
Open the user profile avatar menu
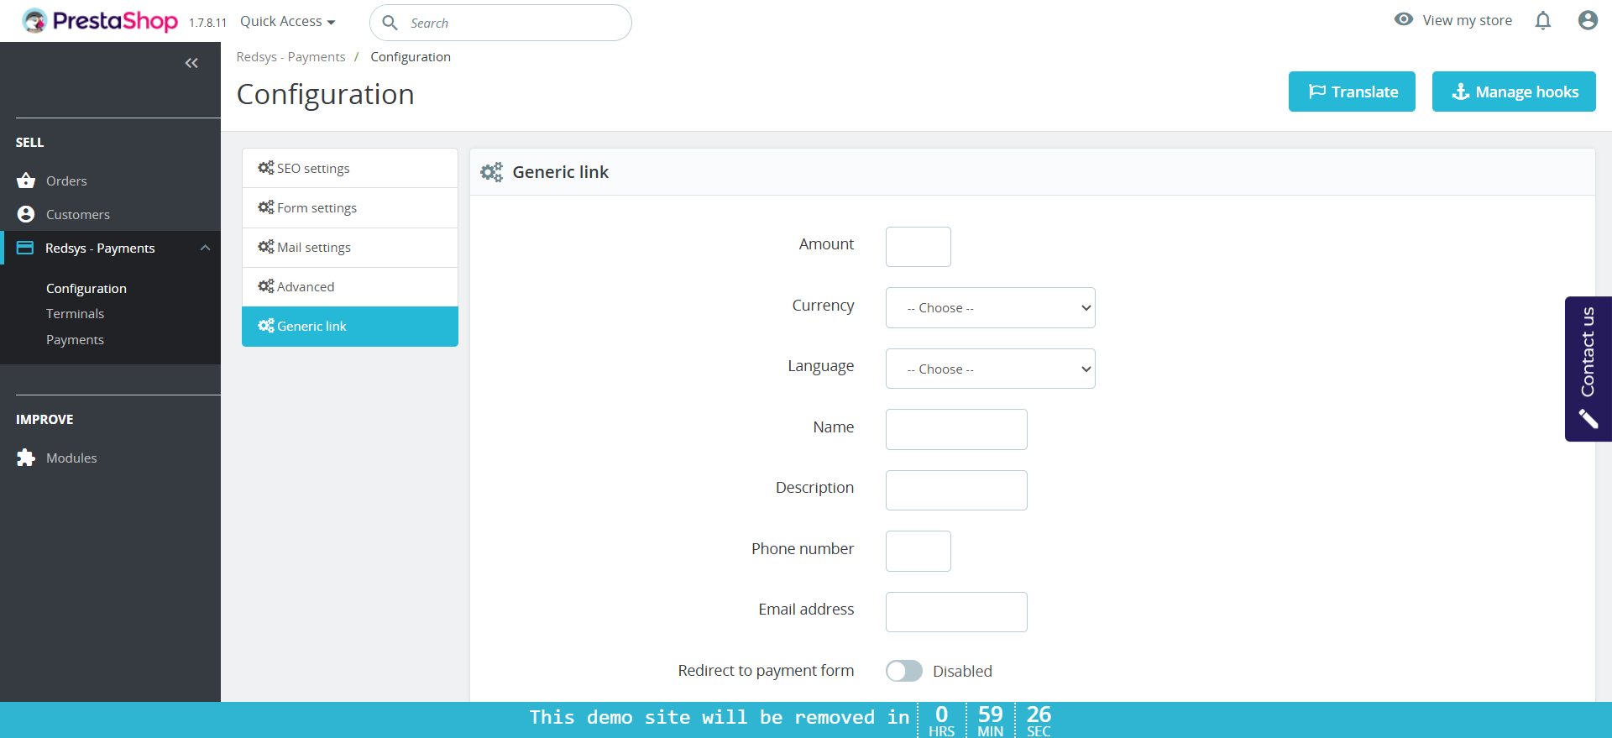point(1588,20)
